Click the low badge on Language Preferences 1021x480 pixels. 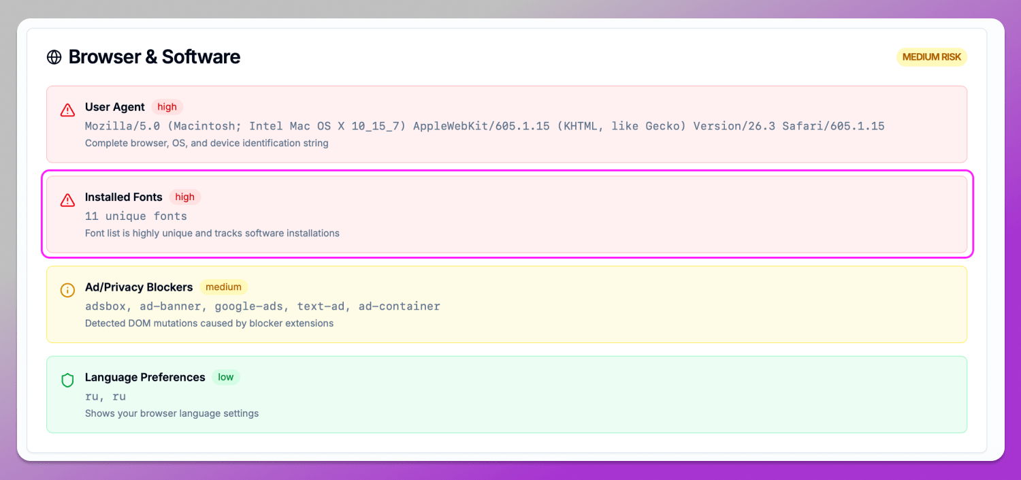[x=226, y=377]
